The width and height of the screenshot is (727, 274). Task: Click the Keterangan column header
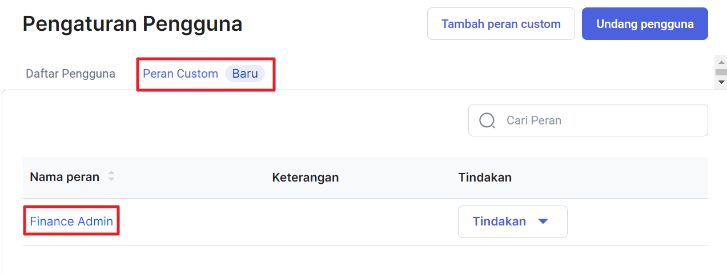[306, 178]
